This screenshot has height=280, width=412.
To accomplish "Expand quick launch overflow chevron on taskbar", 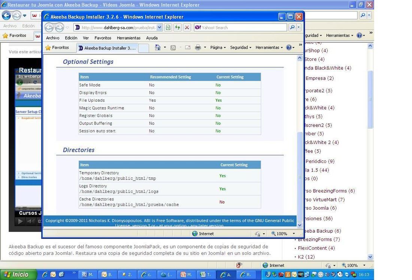I will [74, 273].
